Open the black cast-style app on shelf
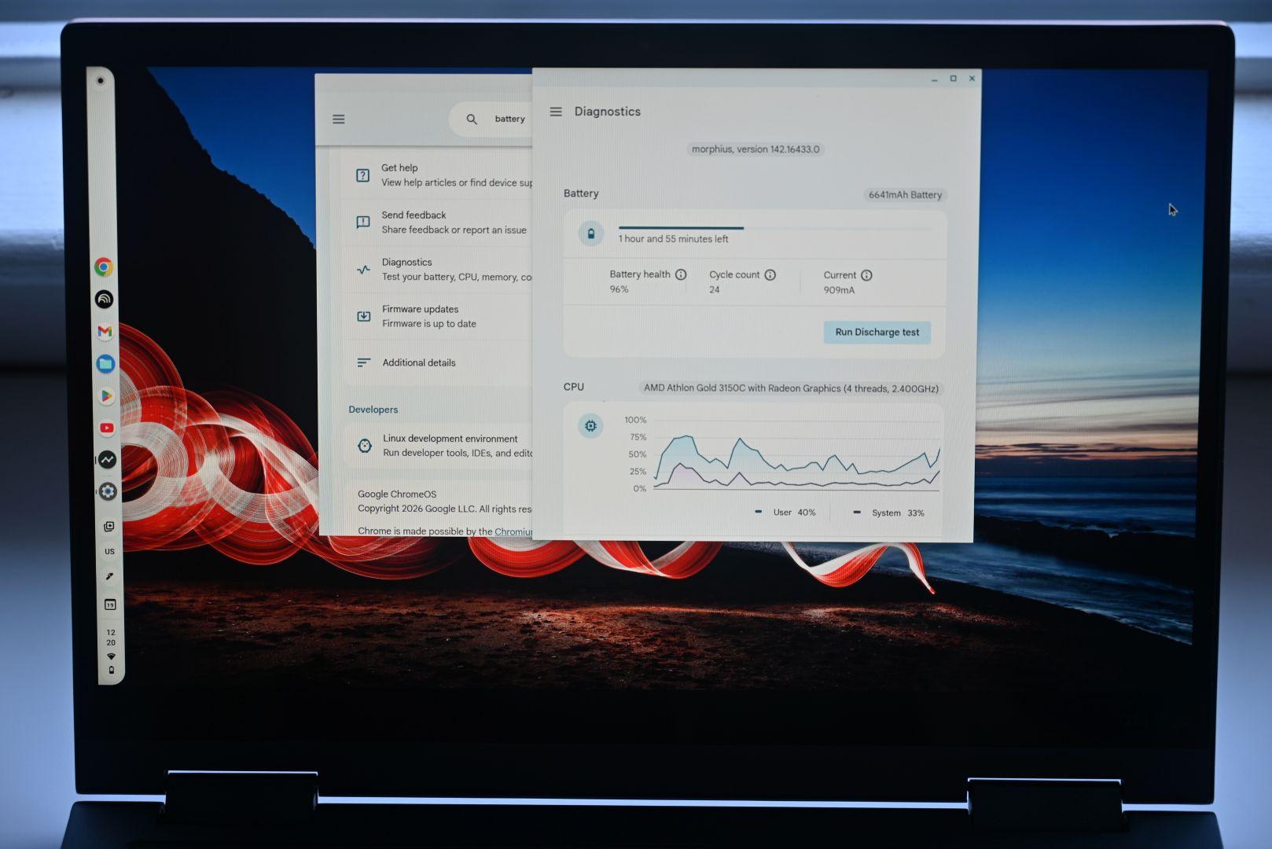 coord(105,300)
